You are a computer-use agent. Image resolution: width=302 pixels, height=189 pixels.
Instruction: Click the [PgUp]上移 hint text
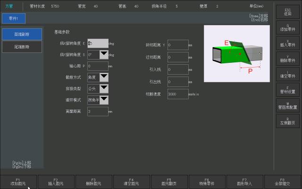[x=22, y=163]
